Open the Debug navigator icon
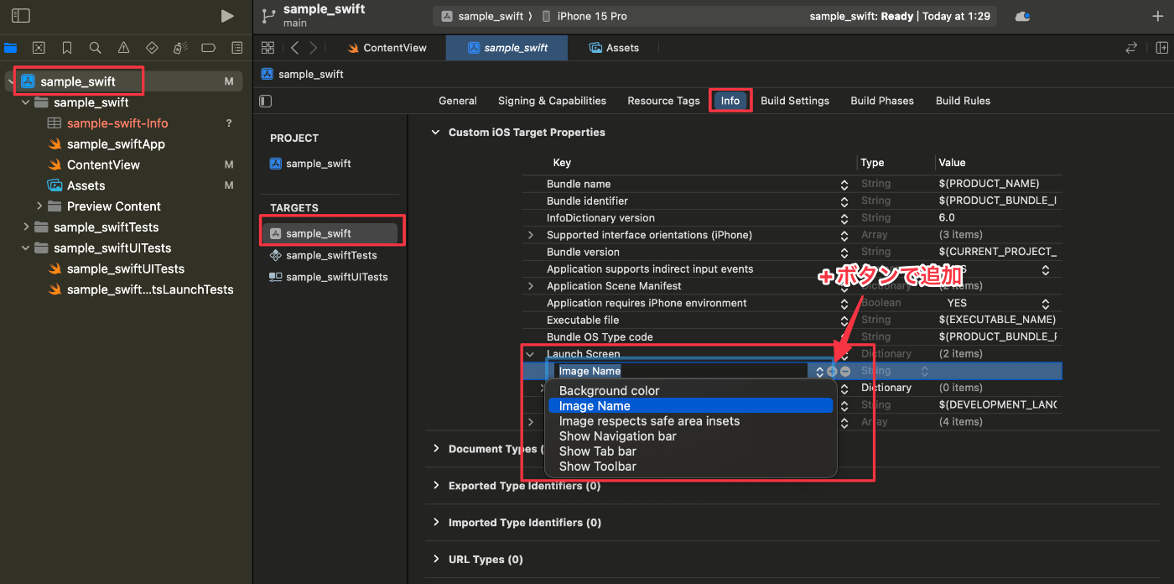 click(x=180, y=48)
